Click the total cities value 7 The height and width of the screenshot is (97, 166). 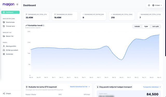pos(140,18)
